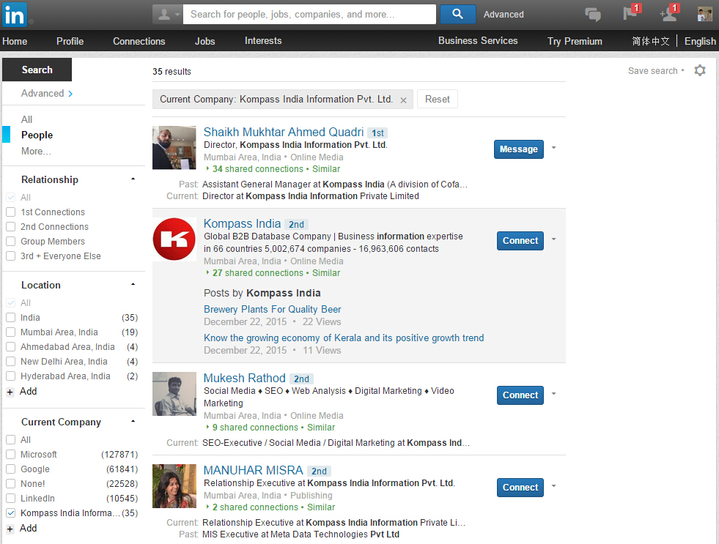Open notifications flag icon with badge
The image size is (719, 544).
[x=630, y=14]
